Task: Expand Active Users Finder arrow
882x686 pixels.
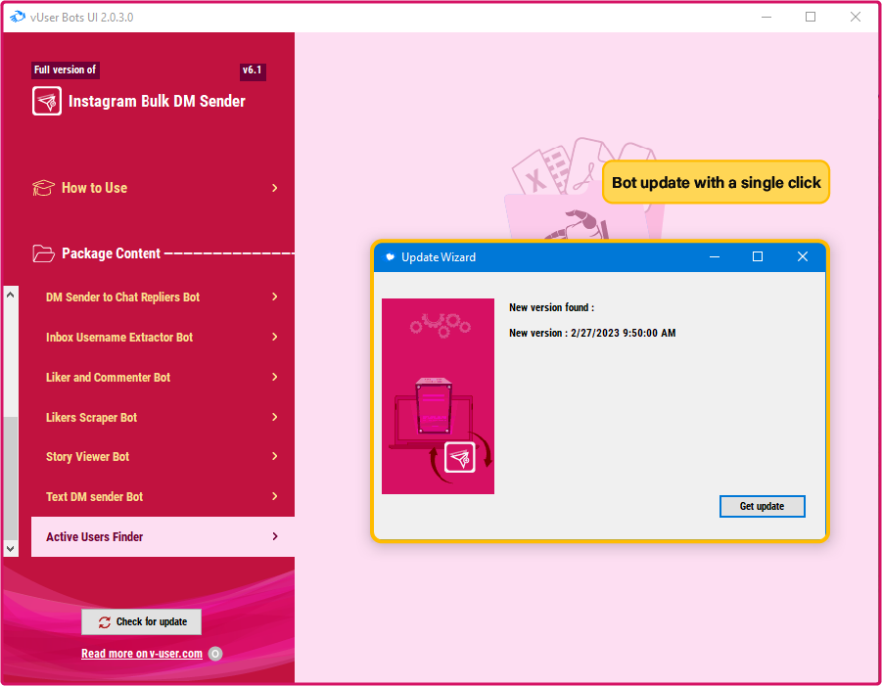Action: (x=274, y=536)
